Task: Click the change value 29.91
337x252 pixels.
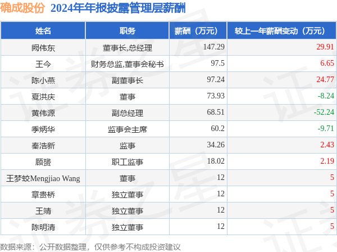Action: (x=325, y=47)
